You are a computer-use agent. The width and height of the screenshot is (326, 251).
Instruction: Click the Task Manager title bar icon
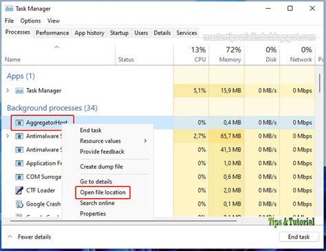tap(9, 8)
